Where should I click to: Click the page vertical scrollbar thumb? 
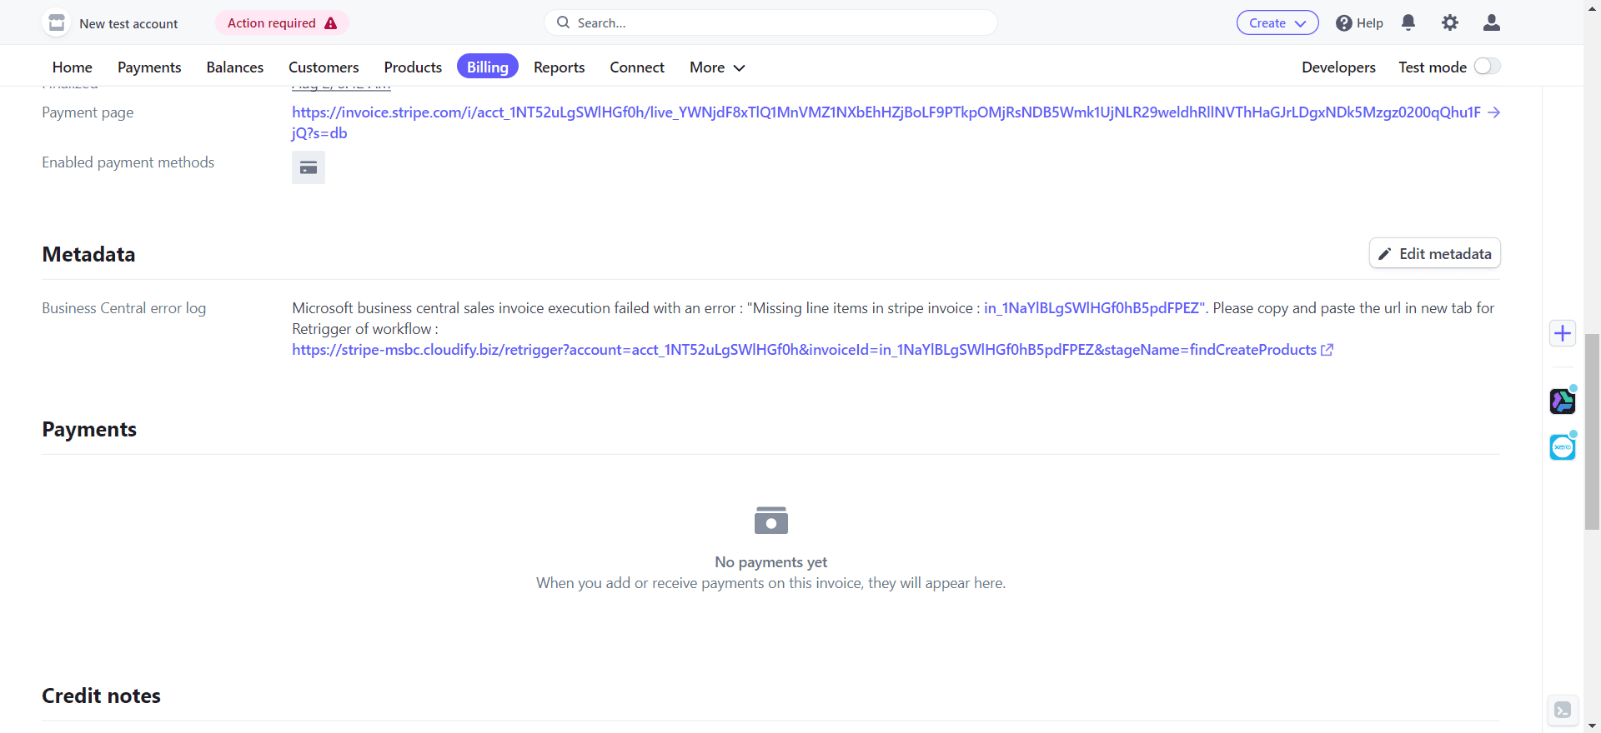tap(1592, 431)
